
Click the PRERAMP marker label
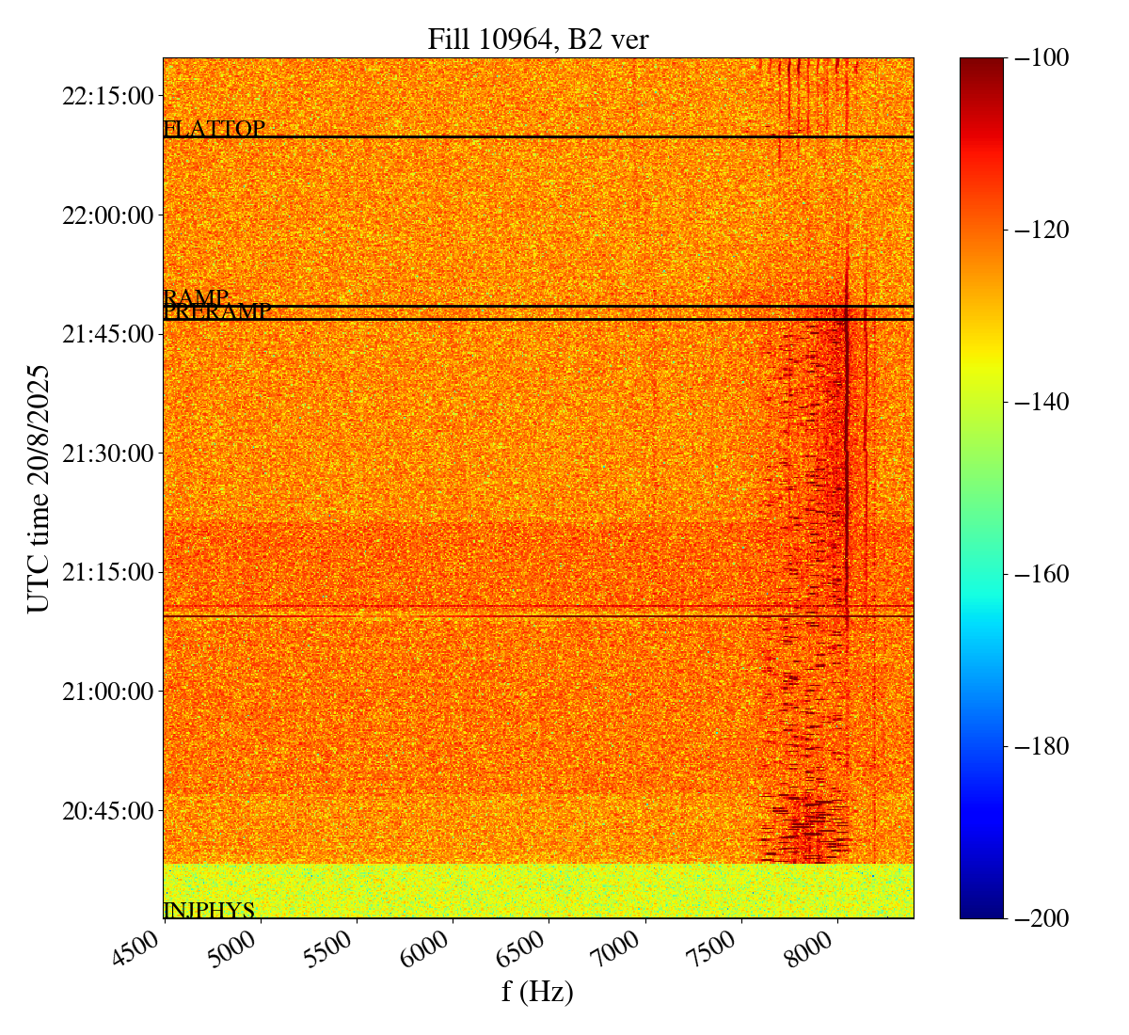tap(217, 312)
